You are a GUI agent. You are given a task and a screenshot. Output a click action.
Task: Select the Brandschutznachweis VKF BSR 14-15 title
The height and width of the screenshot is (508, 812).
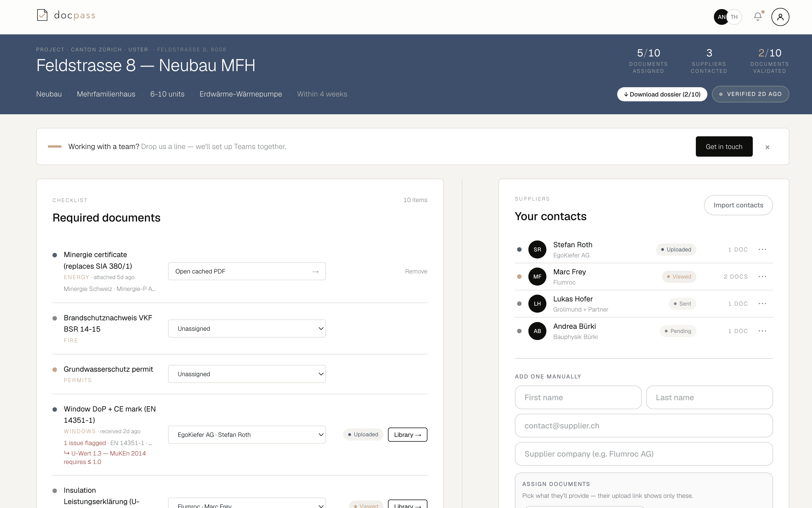pos(108,323)
